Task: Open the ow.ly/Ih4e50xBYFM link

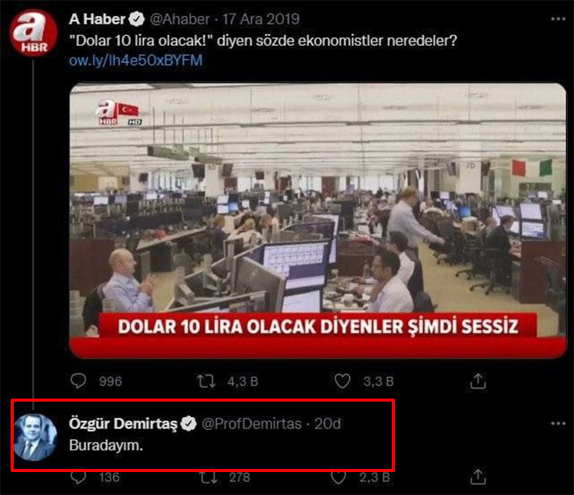Action: (x=135, y=60)
